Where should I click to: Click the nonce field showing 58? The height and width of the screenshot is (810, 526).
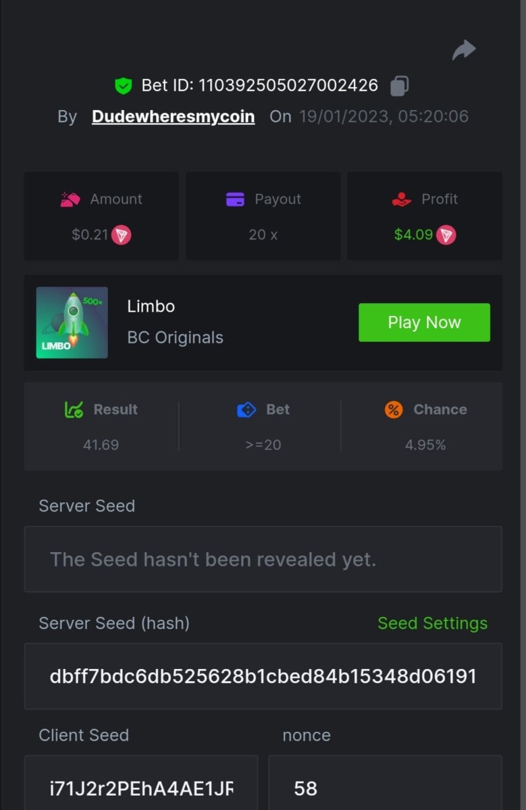[385, 788]
